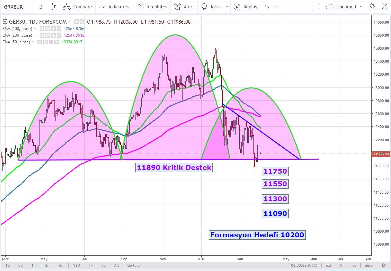Viewport: 391px width, 271px height.
Task: Click the Go to... date button
Action: 133,265
